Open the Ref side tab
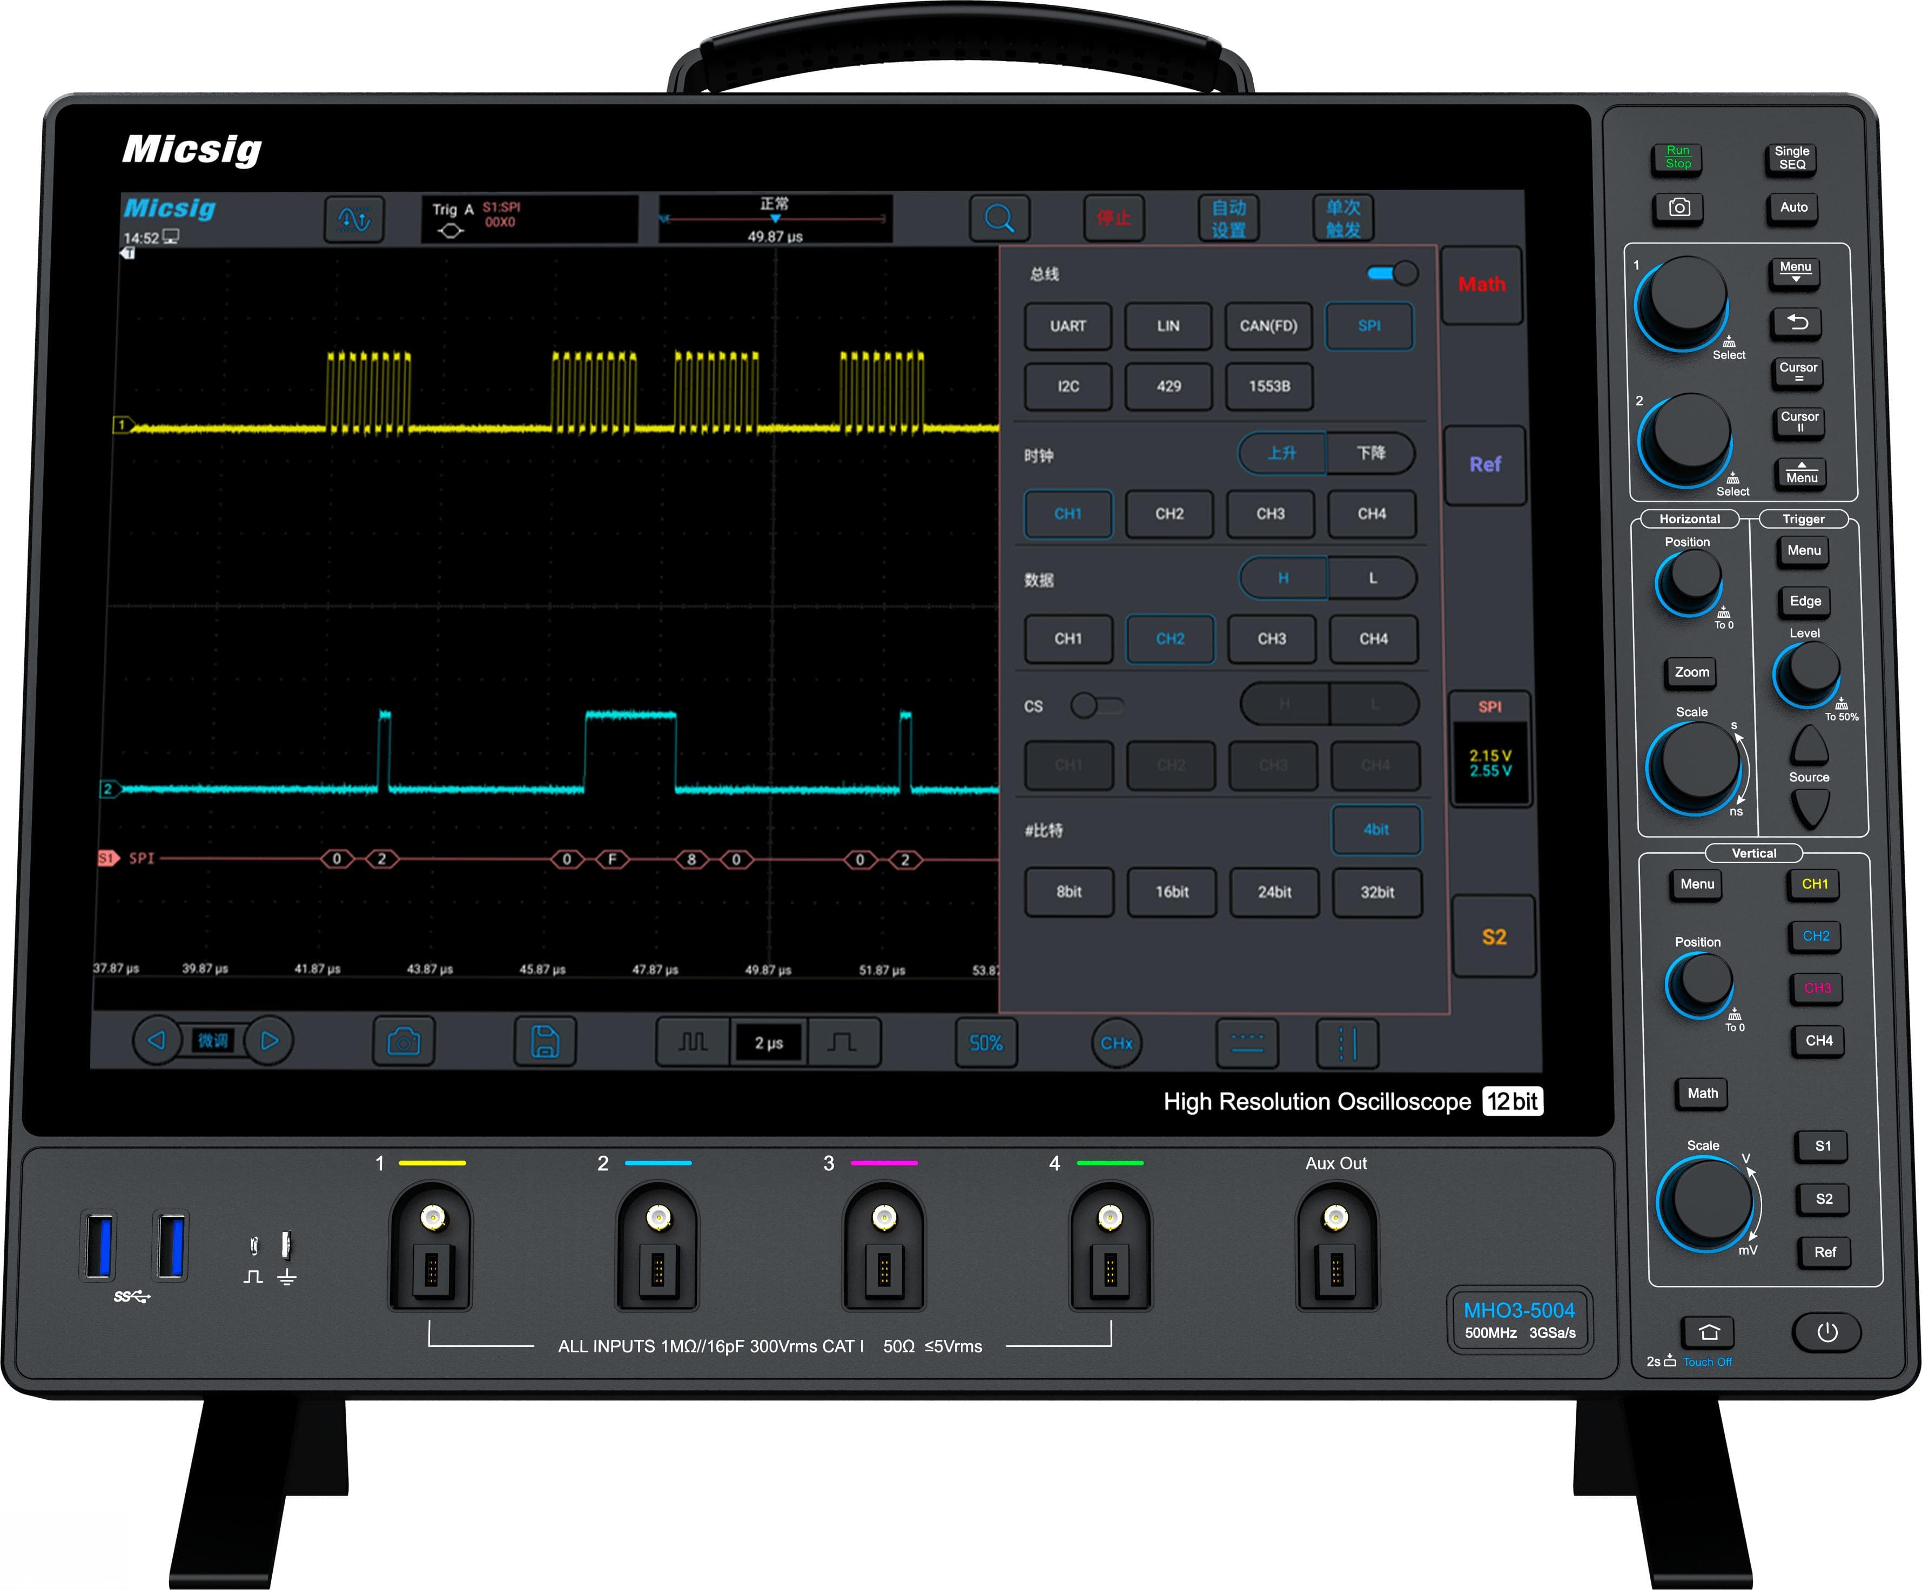 pyautogui.click(x=1484, y=465)
